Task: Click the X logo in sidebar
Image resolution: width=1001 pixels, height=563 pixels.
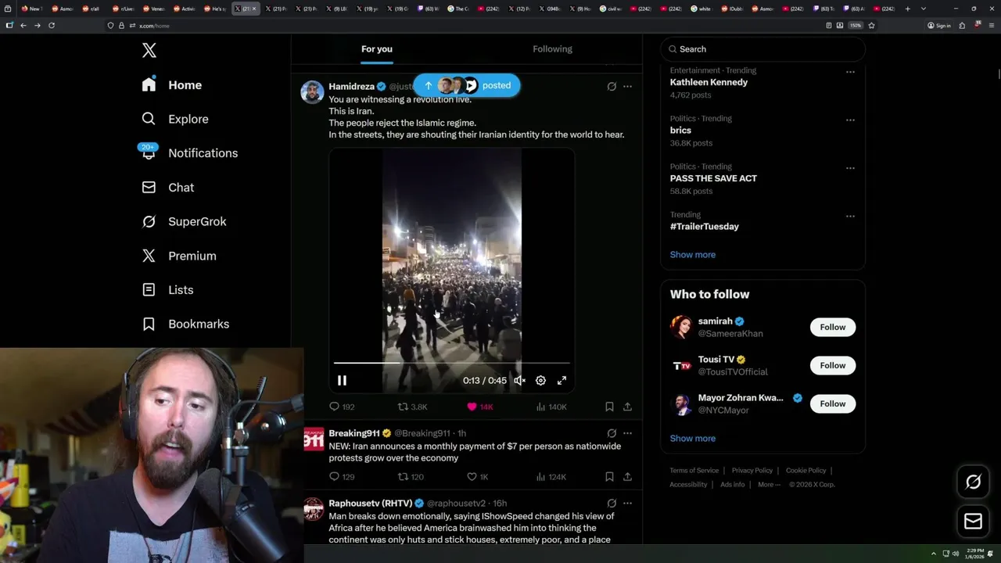Action: coord(149,51)
